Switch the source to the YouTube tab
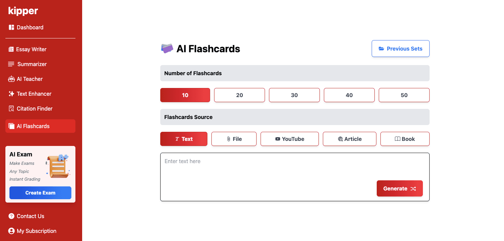Image resolution: width=504 pixels, height=241 pixels. coord(290,139)
